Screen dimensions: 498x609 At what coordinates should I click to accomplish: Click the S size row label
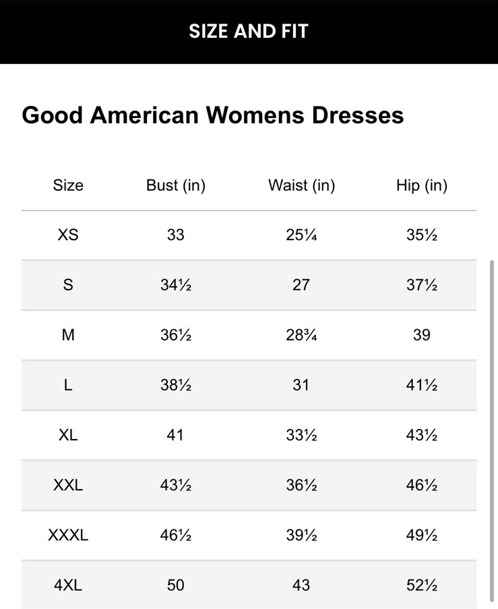click(x=68, y=285)
